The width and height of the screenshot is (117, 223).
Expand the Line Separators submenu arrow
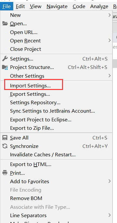pyautogui.click(x=110, y=215)
